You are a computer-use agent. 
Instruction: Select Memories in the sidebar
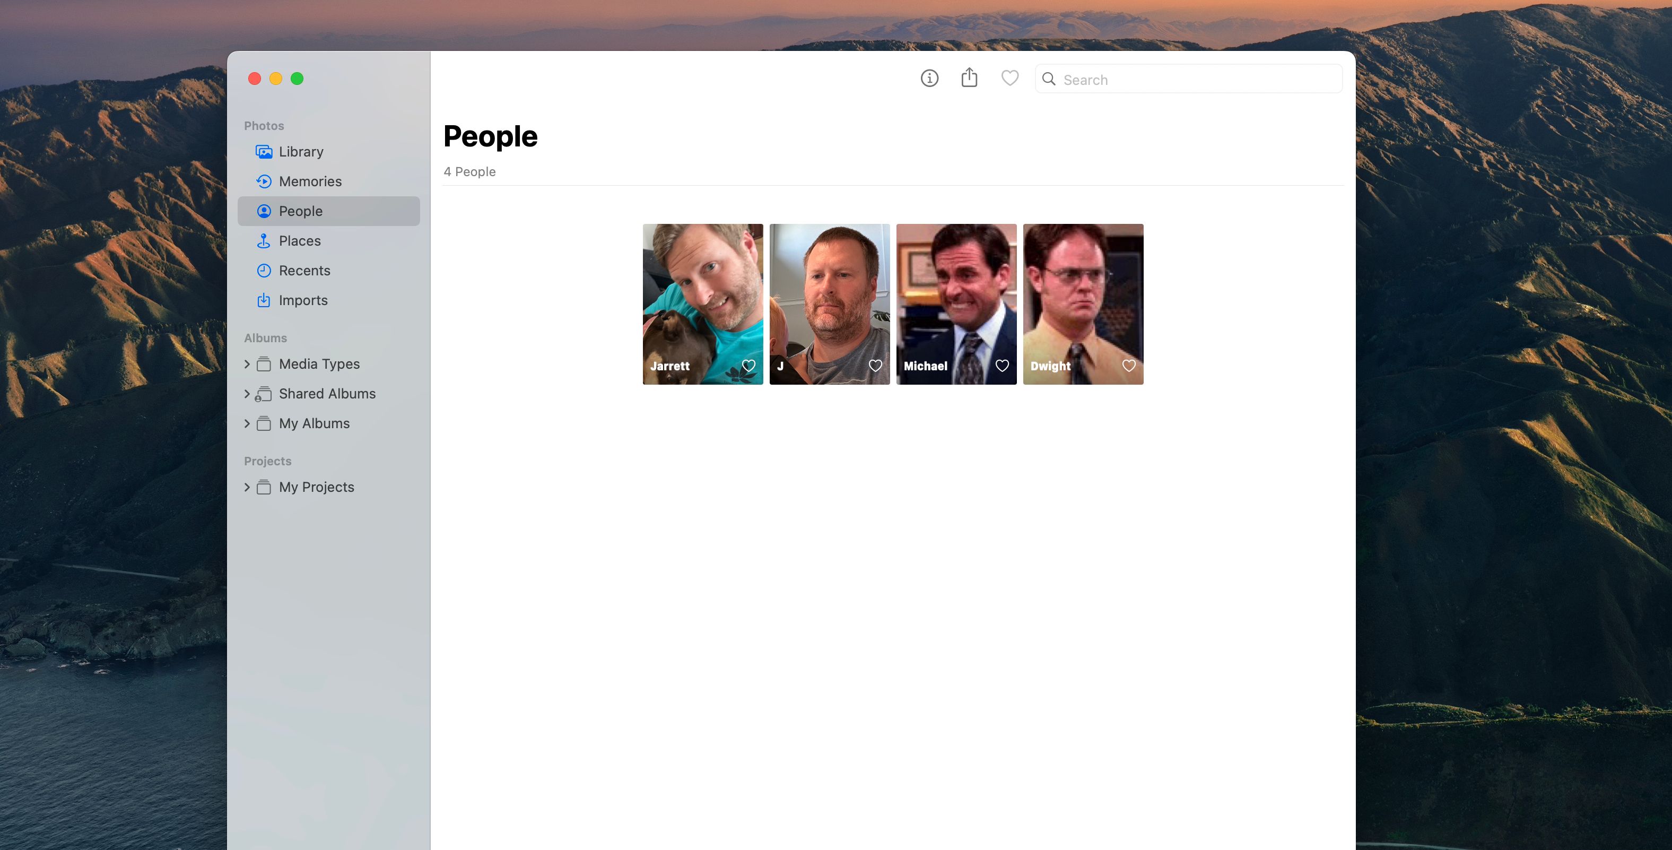click(x=310, y=181)
